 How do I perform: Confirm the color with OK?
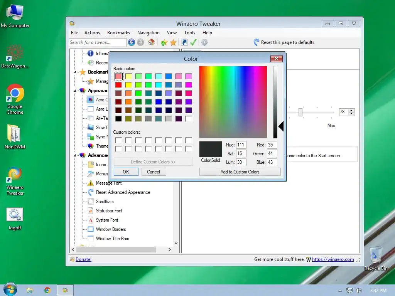pos(126,172)
